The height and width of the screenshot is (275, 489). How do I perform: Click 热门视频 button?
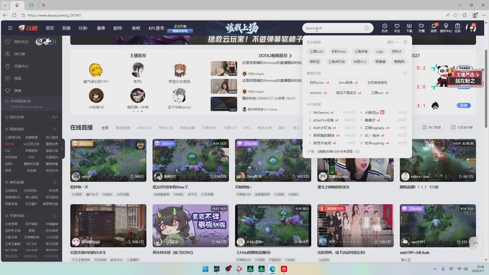pyautogui.click(x=432, y=127)
